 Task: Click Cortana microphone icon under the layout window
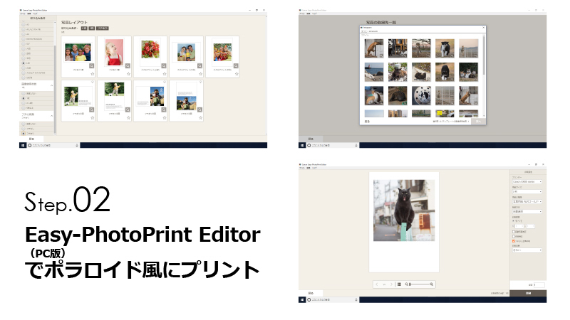click(x=77, y=145)
